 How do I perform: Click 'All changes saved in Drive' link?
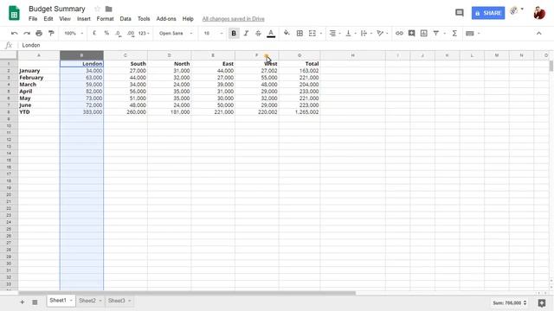[x=233, y=19]
